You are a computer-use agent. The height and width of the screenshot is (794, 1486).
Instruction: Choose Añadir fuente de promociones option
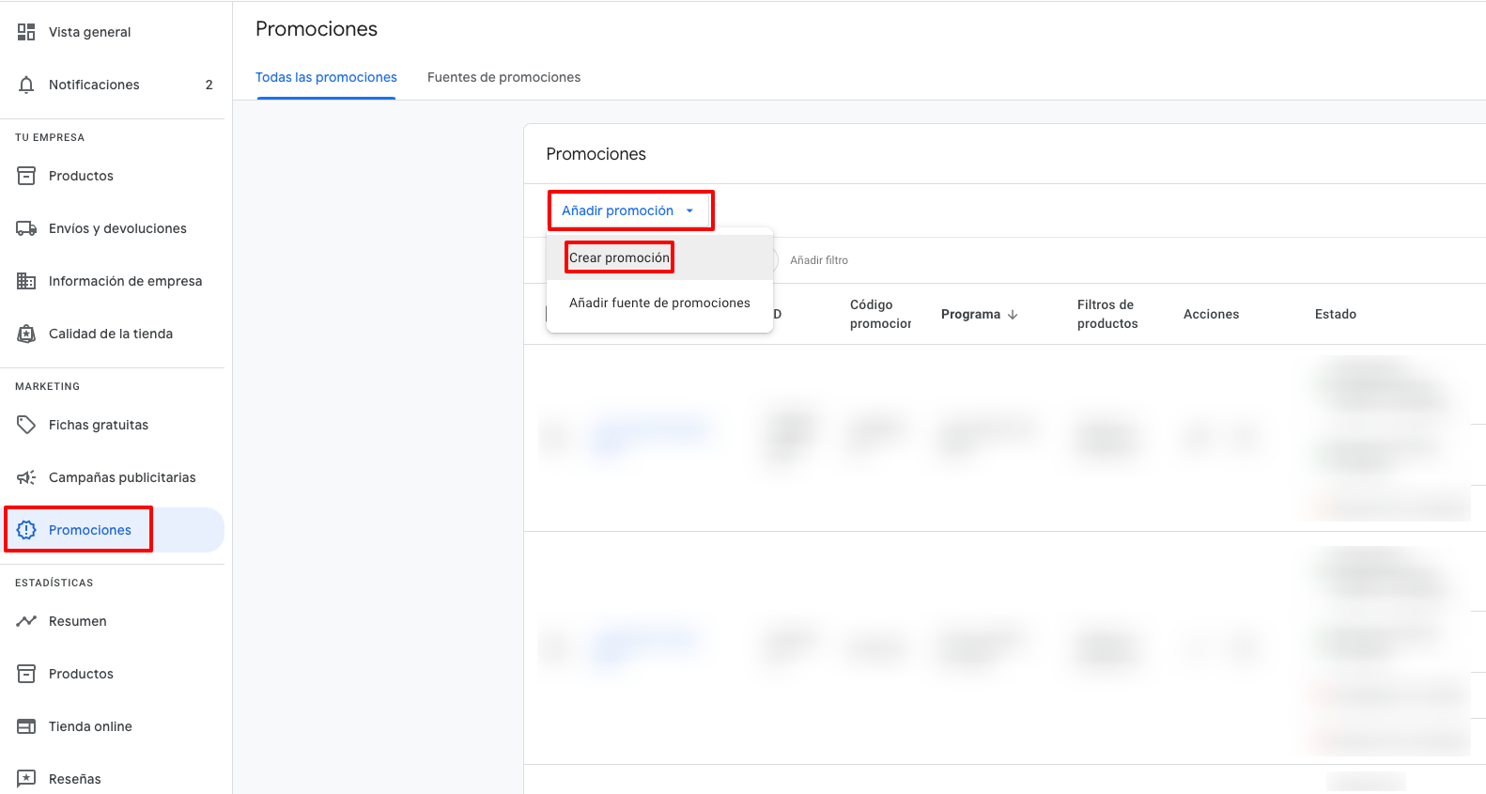tap(659, 303)
